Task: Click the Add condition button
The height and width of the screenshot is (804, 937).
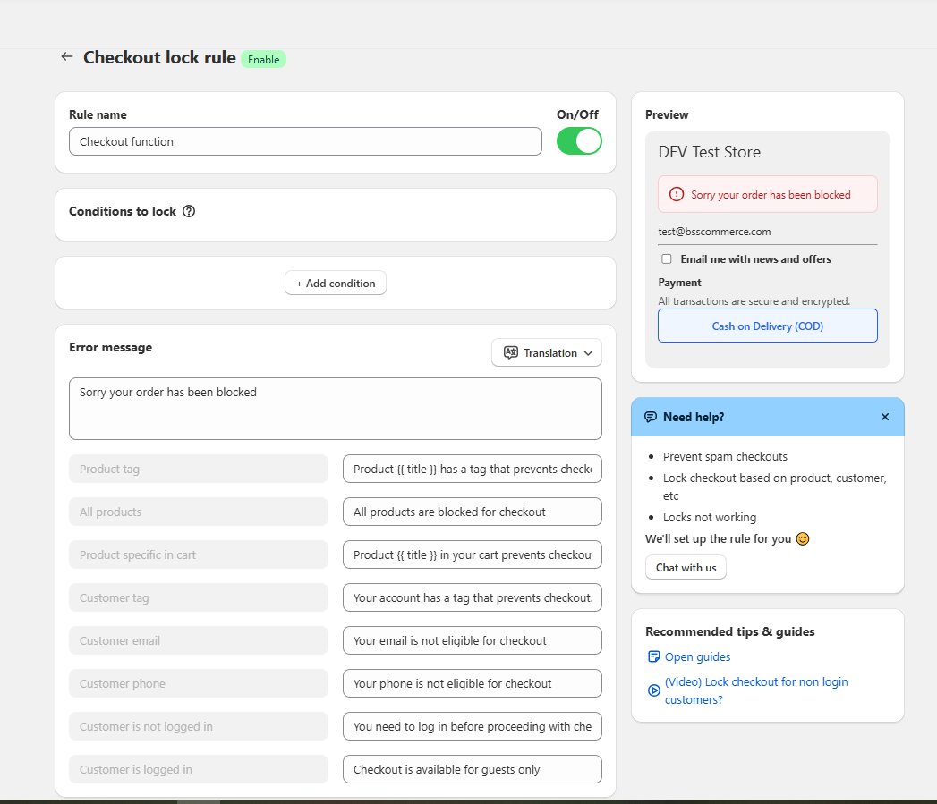Action: point(335,282)
